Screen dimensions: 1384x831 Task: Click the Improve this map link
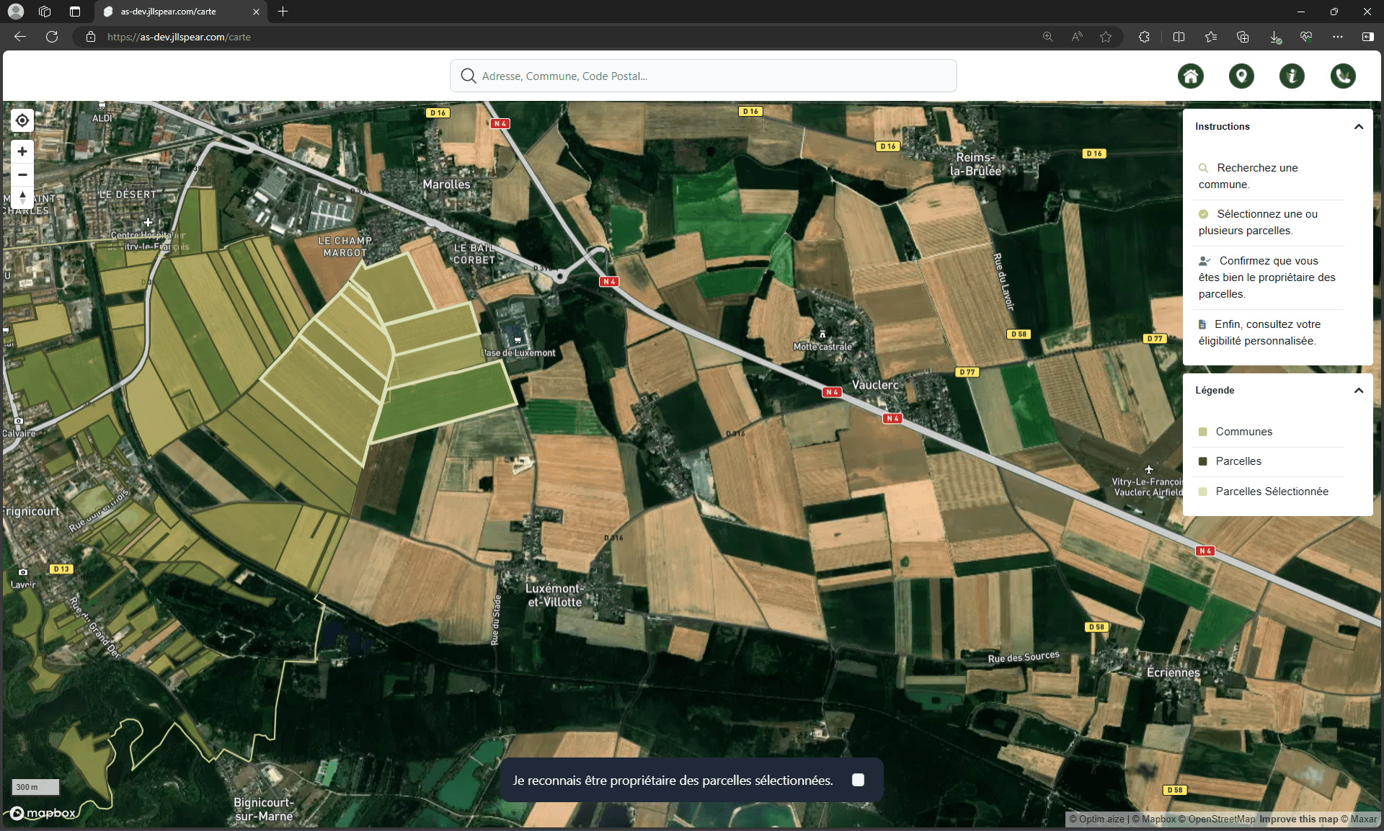[x=1297, y=819]
